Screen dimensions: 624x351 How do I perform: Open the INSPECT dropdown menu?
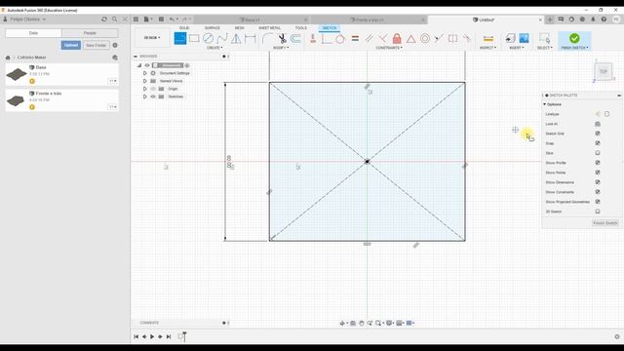tap(487, 48)
